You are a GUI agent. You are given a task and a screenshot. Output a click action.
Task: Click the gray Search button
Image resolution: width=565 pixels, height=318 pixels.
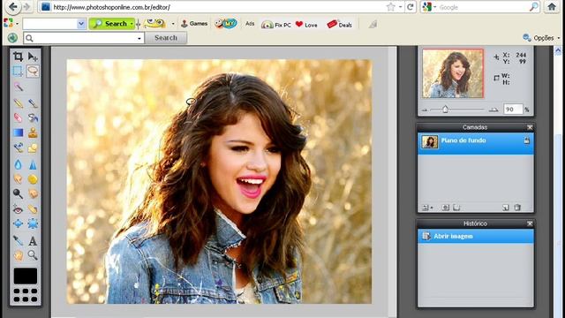pyautogui.click(x=166, y=38)
